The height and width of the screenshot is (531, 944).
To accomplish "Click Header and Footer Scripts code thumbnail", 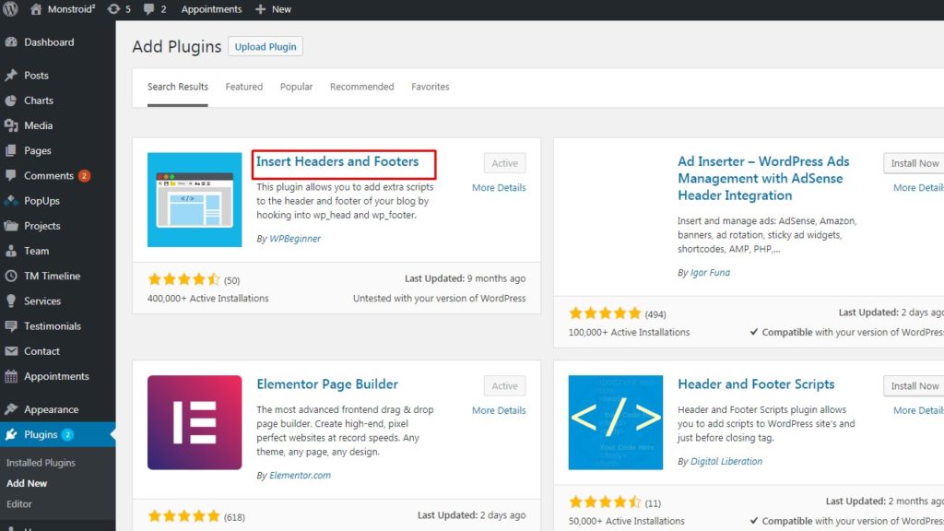I will [615, 422].
